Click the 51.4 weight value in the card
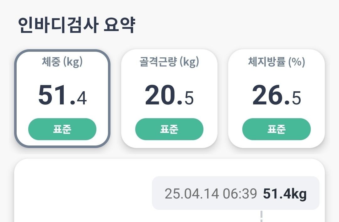This screenshot has width=339, height=222. click(62, 95)
